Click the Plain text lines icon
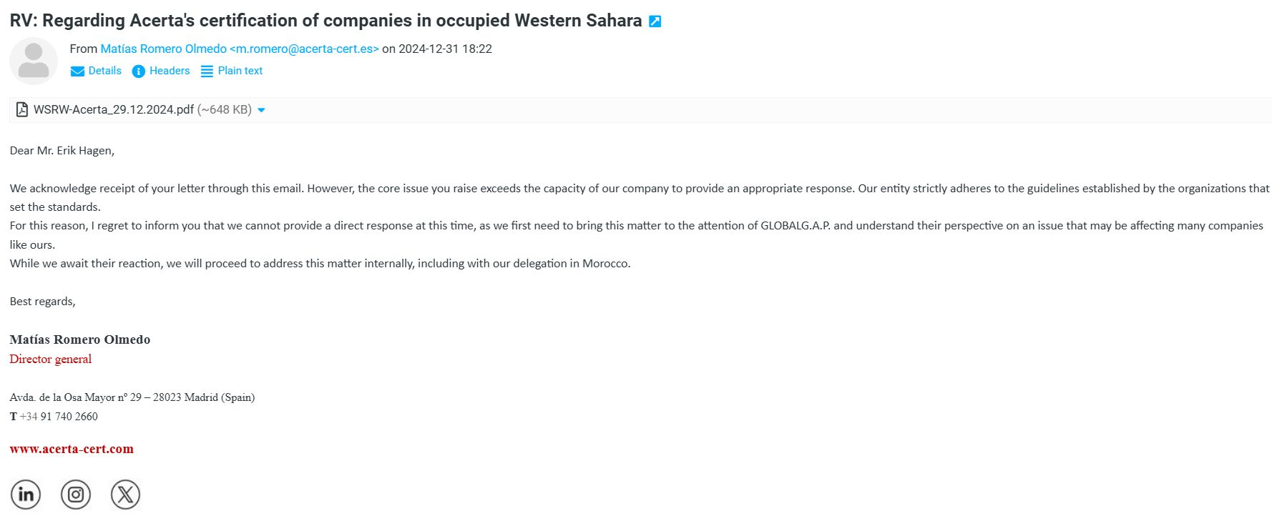Viewport: 1272px width, 526px height. coord(207,71)
